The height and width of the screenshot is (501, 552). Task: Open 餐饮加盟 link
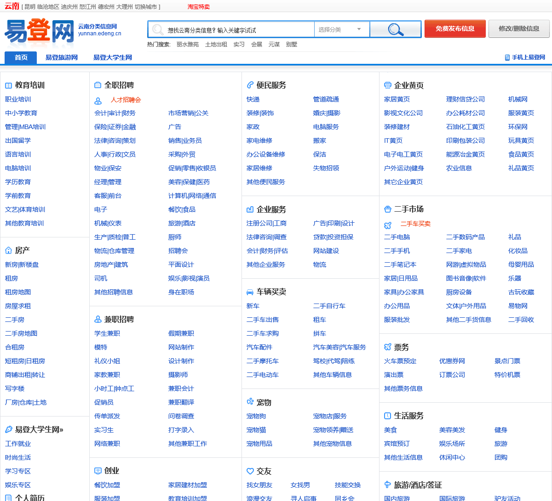click(x=107, y=485)
